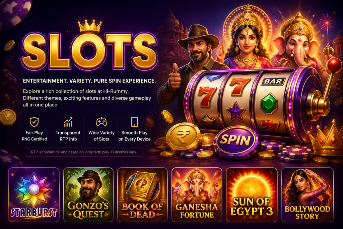Click the red ball slot machine lever

point(334,65)
